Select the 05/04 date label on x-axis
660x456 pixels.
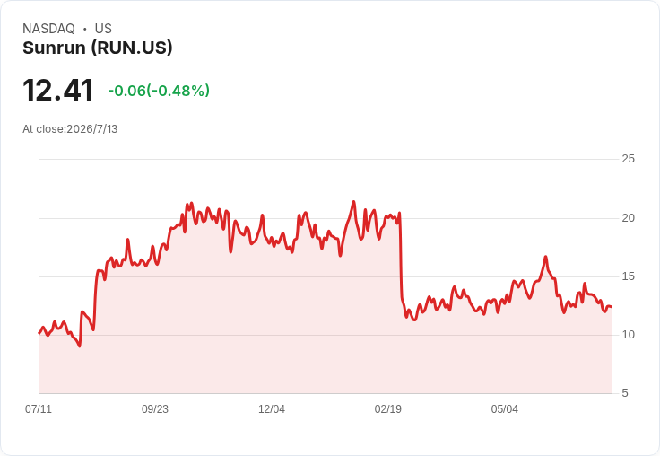point(504,408)
